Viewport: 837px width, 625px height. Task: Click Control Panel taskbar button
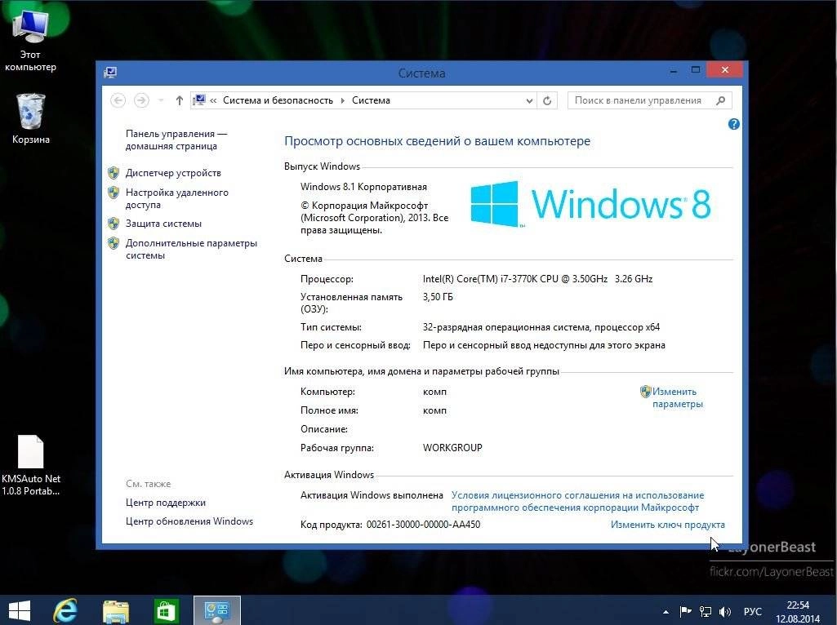216,610
